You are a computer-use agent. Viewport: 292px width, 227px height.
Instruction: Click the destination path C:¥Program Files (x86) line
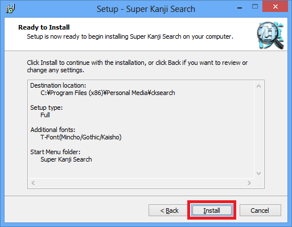tap(108, 93)
